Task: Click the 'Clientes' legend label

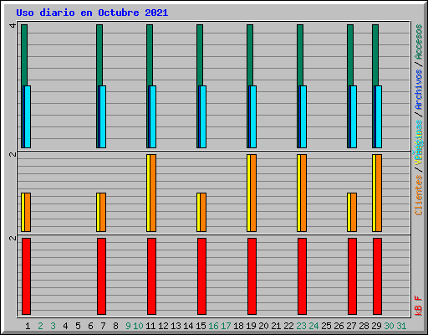Action: point(419,195)
